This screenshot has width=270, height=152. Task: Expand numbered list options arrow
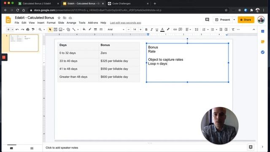coord(208,30)
